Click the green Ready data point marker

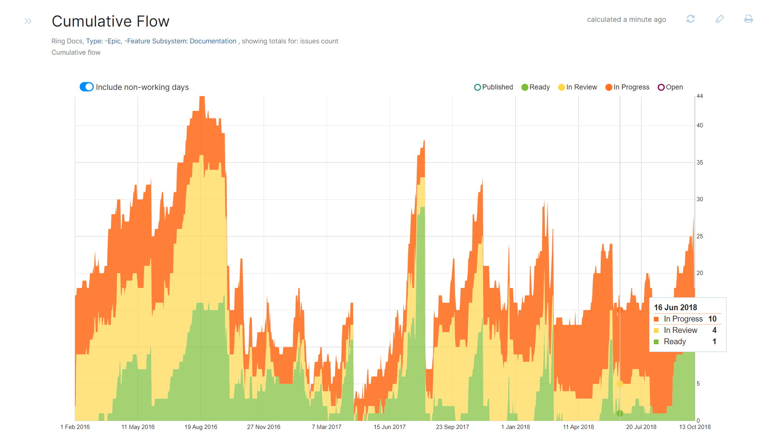pos(620,413)
